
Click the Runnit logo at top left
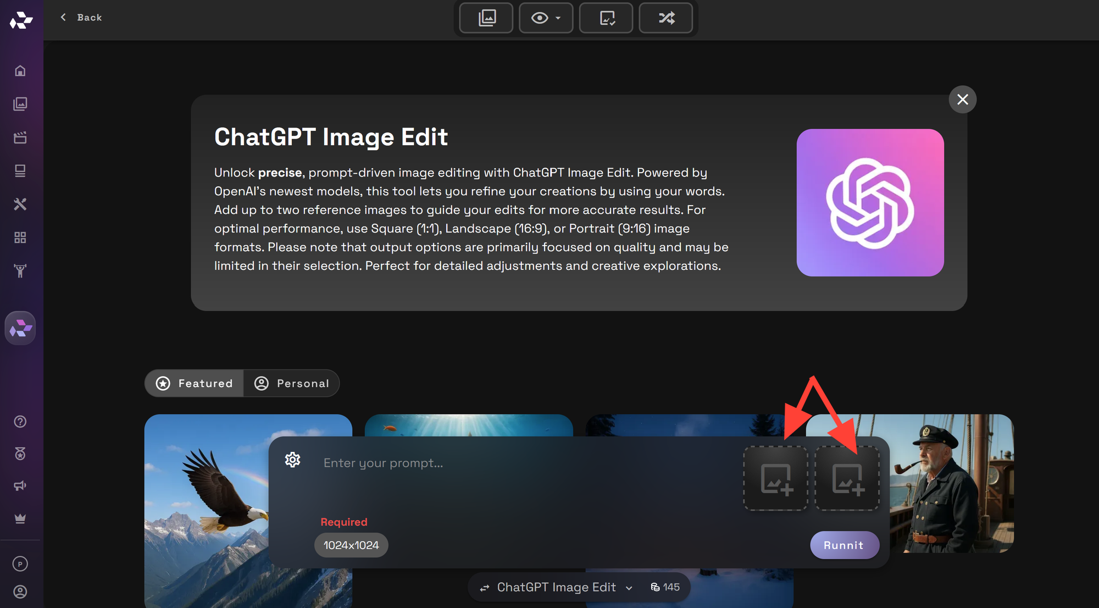point(21,20)
